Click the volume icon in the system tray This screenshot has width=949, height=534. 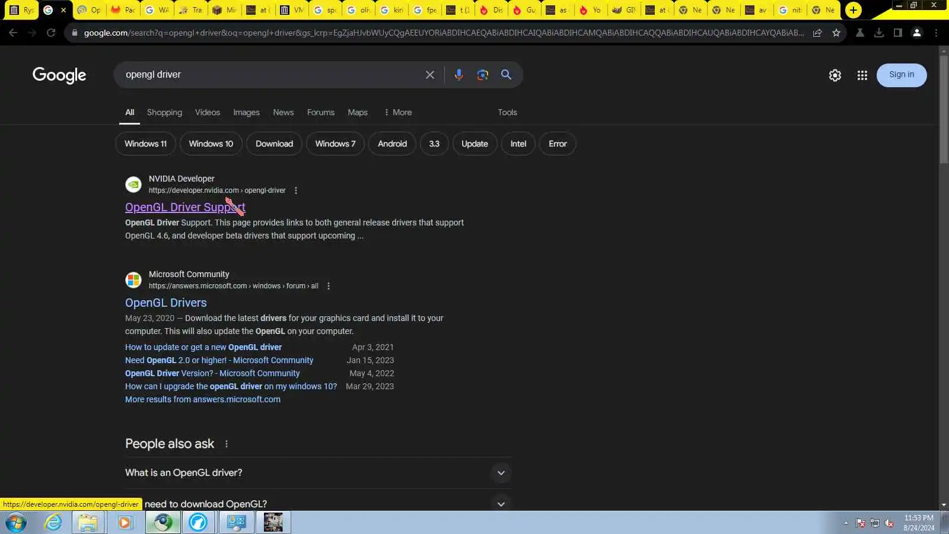click(x=889, y=523)
